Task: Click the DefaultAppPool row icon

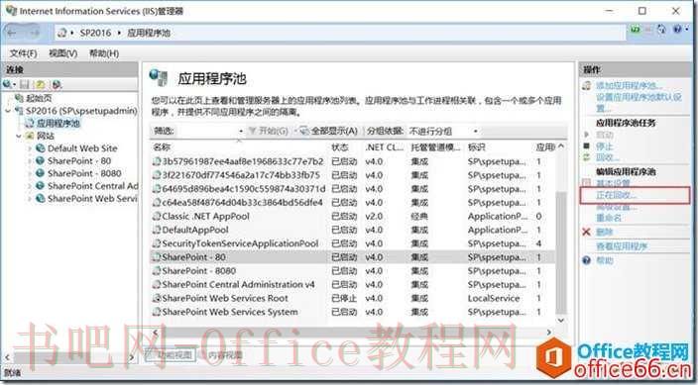Action: click(157, 230)
